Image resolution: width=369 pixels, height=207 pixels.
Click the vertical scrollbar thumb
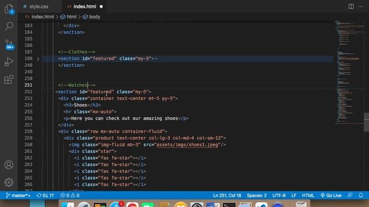point(366,122)
